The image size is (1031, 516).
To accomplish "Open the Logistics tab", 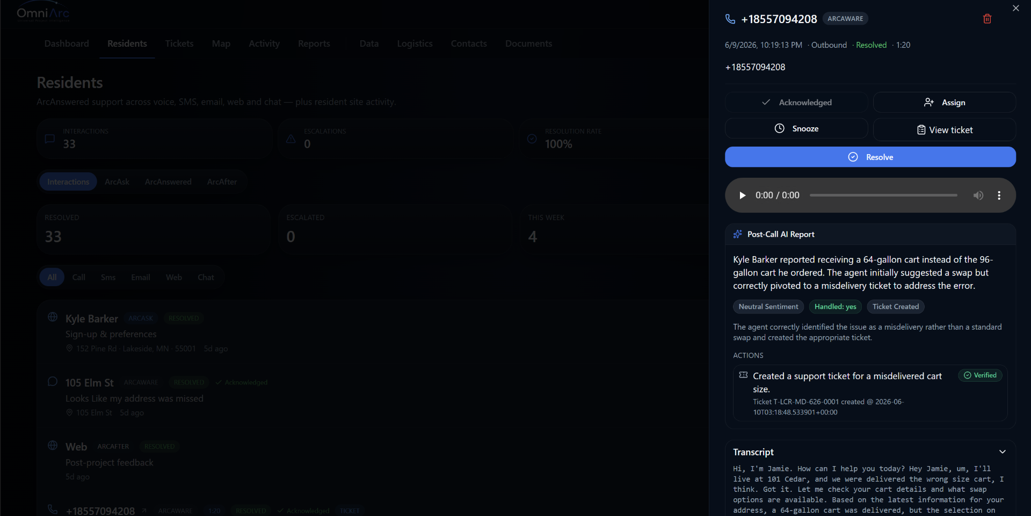I will tap(415, 43).
